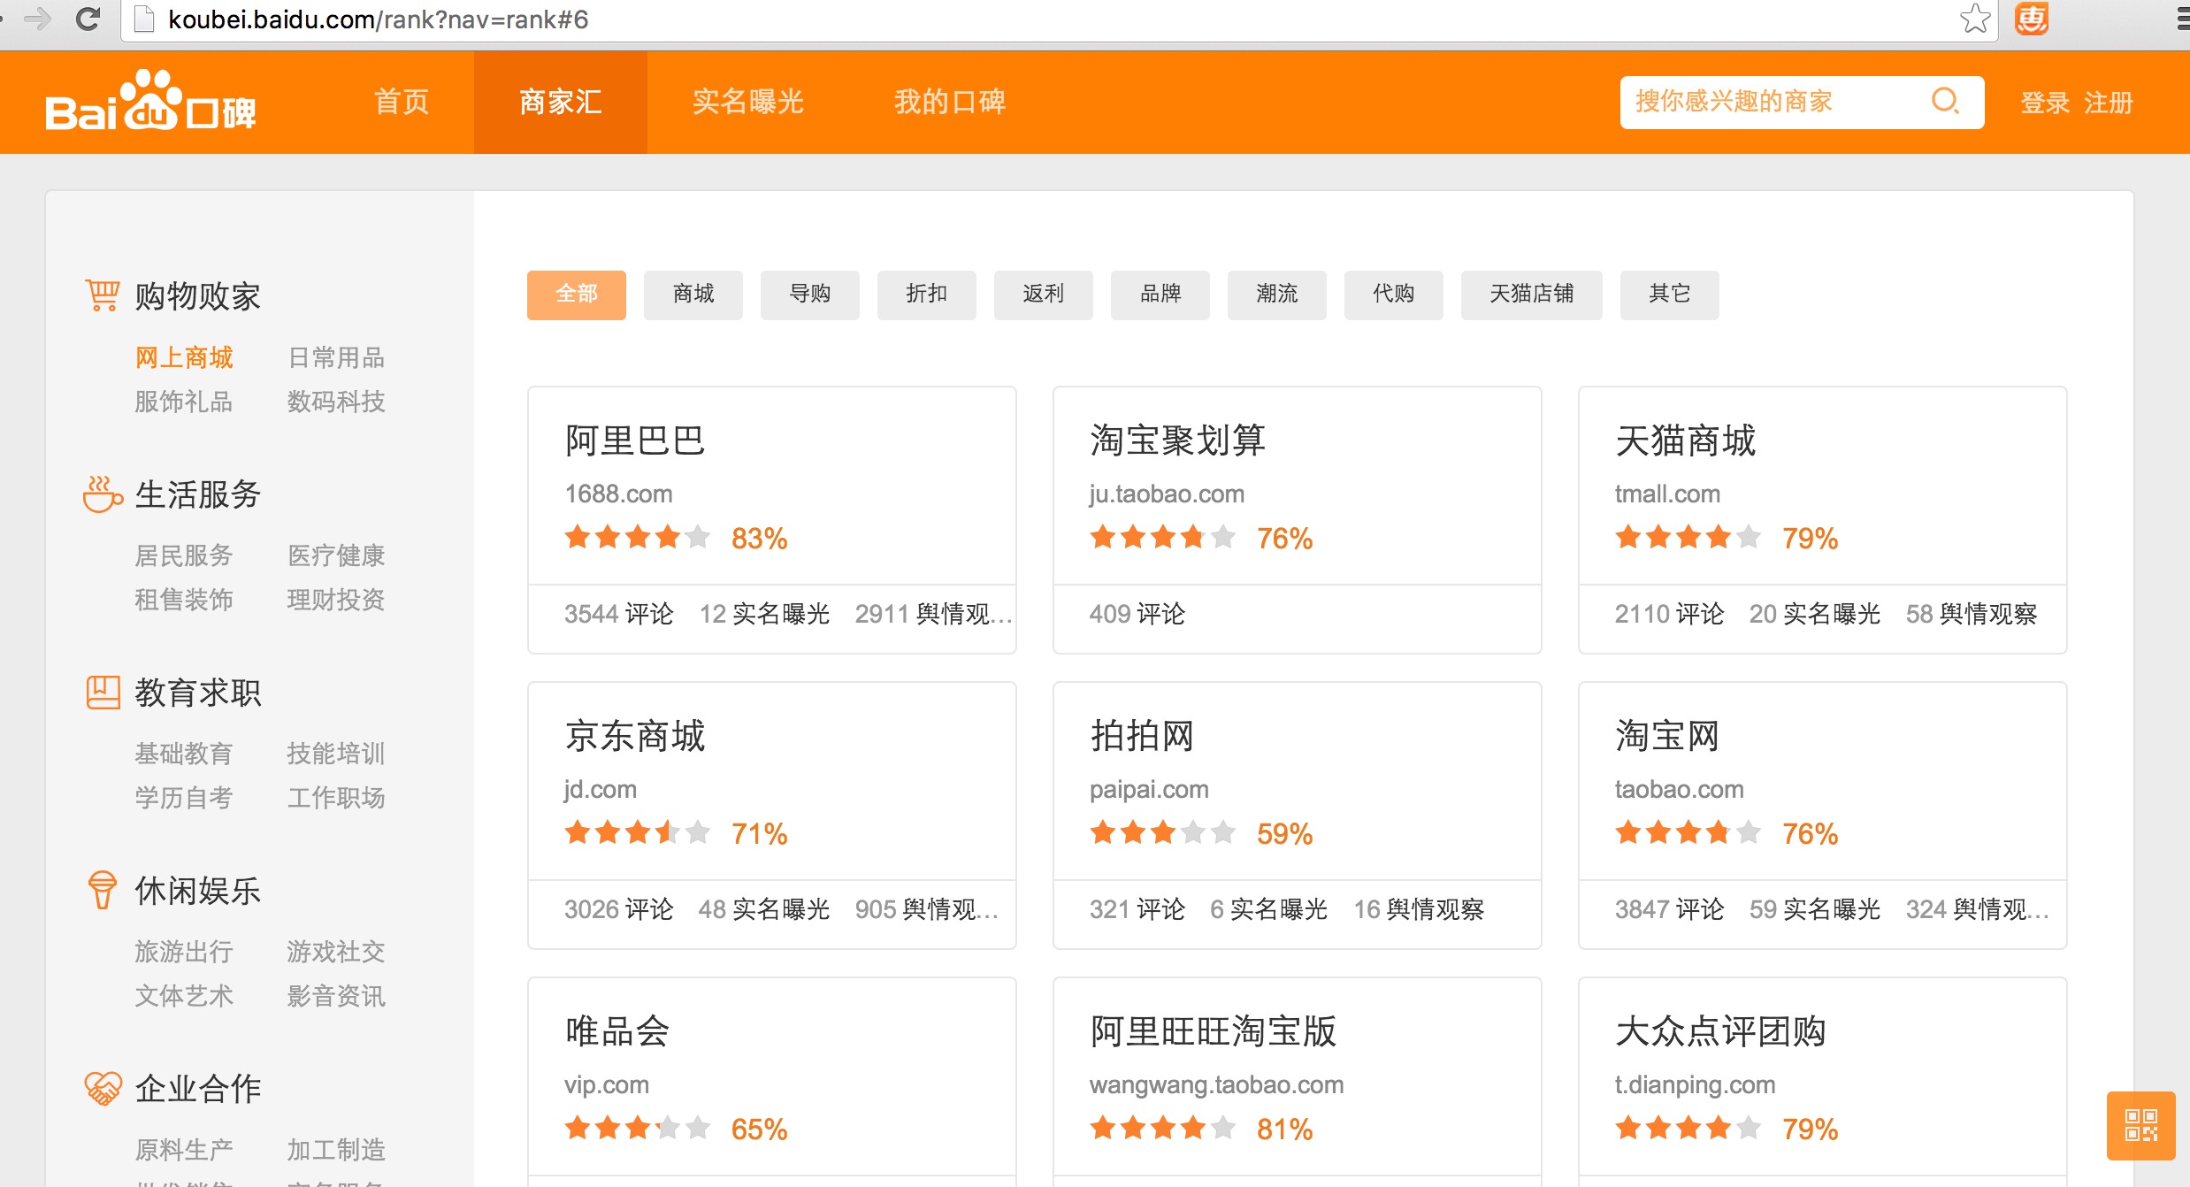The image size is (2190, 1187).
Task: Open the 淘宝聚划算 merchant card title
Action: (1178, 440)
